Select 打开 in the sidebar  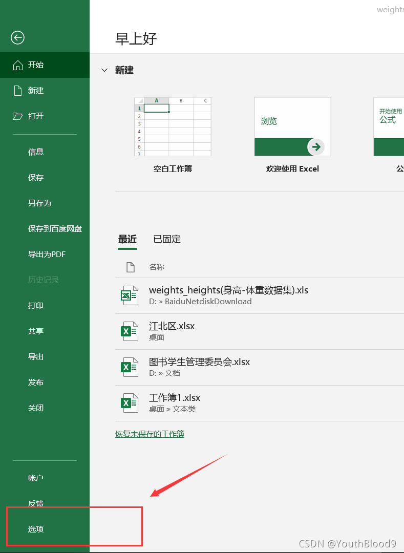[x=45, y=116]
